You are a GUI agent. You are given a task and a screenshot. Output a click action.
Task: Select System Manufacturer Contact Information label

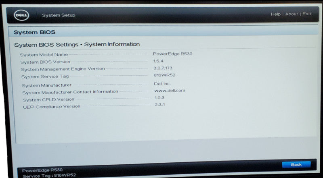coord(70,92)
